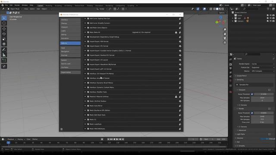Click current frame marker in timeline
This screenshot has width=276, height=155.
pos(9,143)
